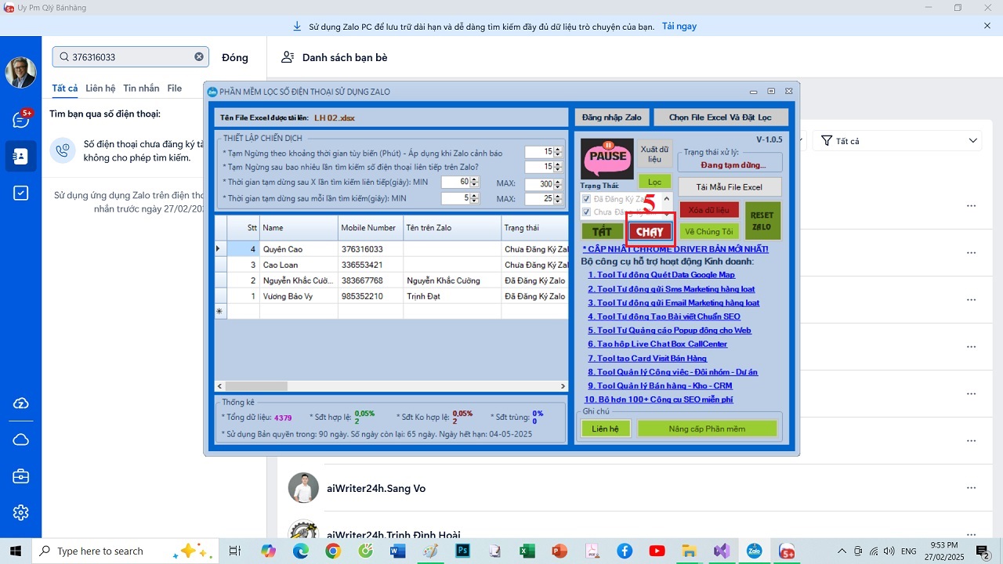Open the Zalo profile avatar

click(x=20, y=72)
